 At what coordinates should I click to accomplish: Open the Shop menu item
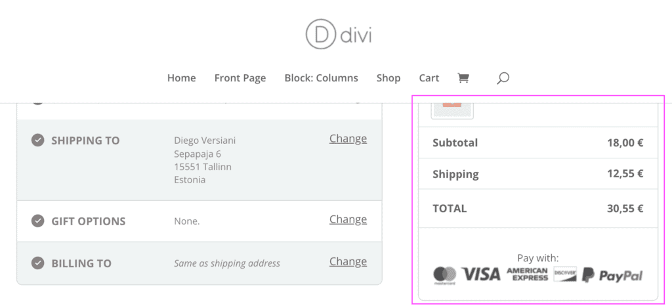(388, 78)
